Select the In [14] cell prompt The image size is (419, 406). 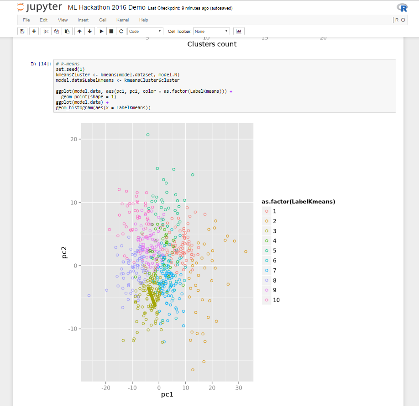click(41, 64)
